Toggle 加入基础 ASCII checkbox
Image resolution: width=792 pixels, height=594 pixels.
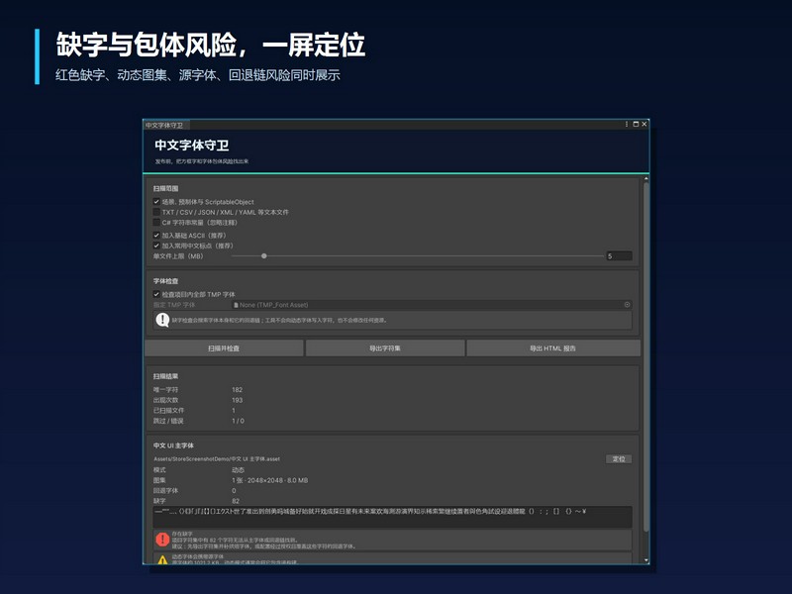coord(156,235)
